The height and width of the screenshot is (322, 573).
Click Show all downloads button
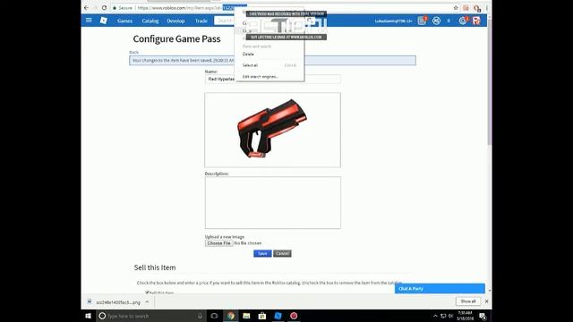tap(467, 301)
